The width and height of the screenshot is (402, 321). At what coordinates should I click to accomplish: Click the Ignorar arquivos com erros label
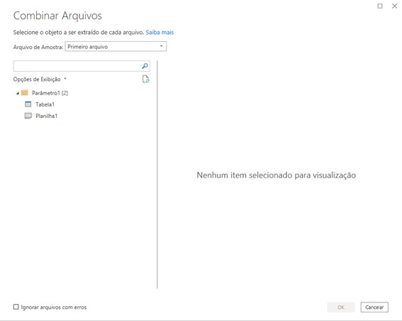click(x=54, y=307)
